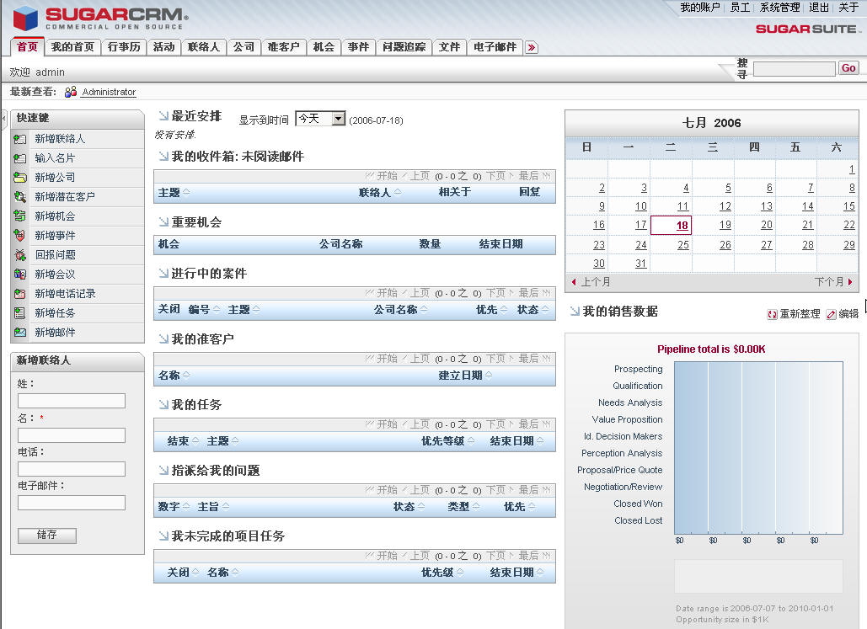Open the 机会 tab
Image resolution: width=867 pixels, height=629 pixels.
tap(324, 47)
